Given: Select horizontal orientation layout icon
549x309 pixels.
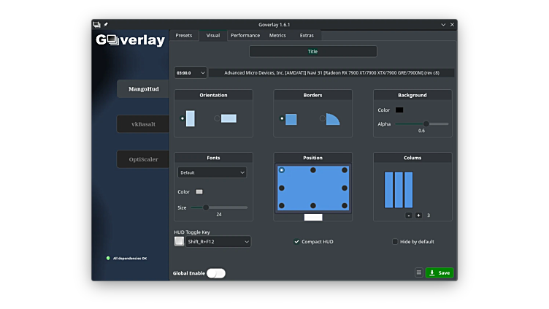Looking at the screenshot, I should click(x=229, y=118).
